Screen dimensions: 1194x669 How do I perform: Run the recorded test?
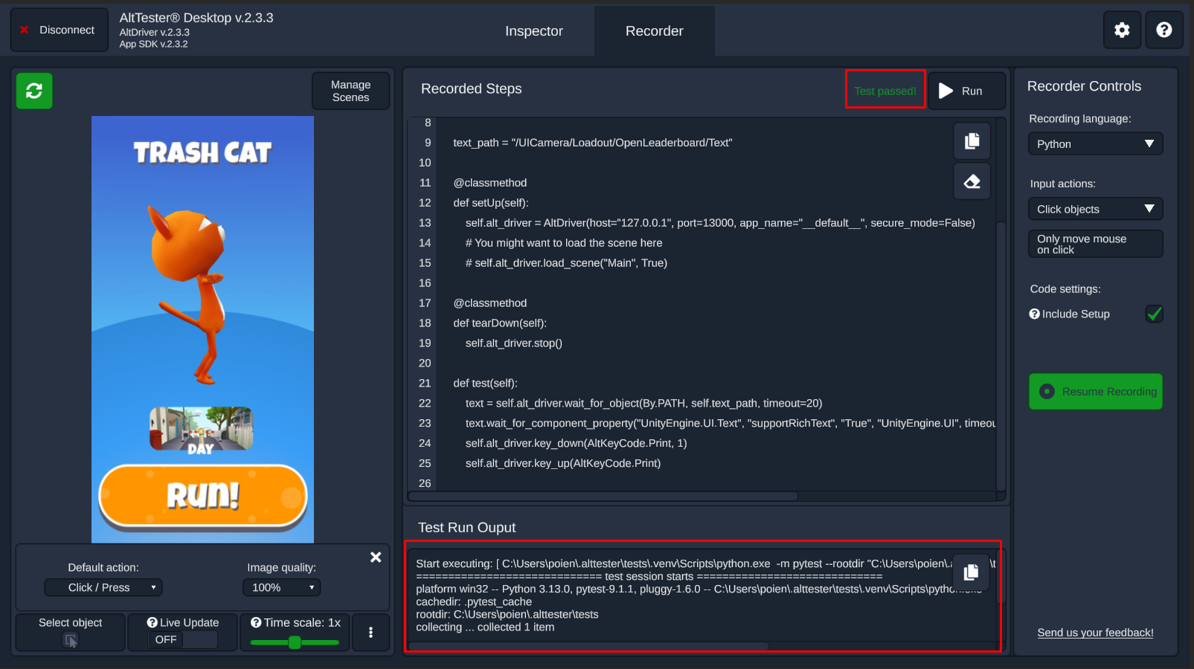(x=966, y=91)
